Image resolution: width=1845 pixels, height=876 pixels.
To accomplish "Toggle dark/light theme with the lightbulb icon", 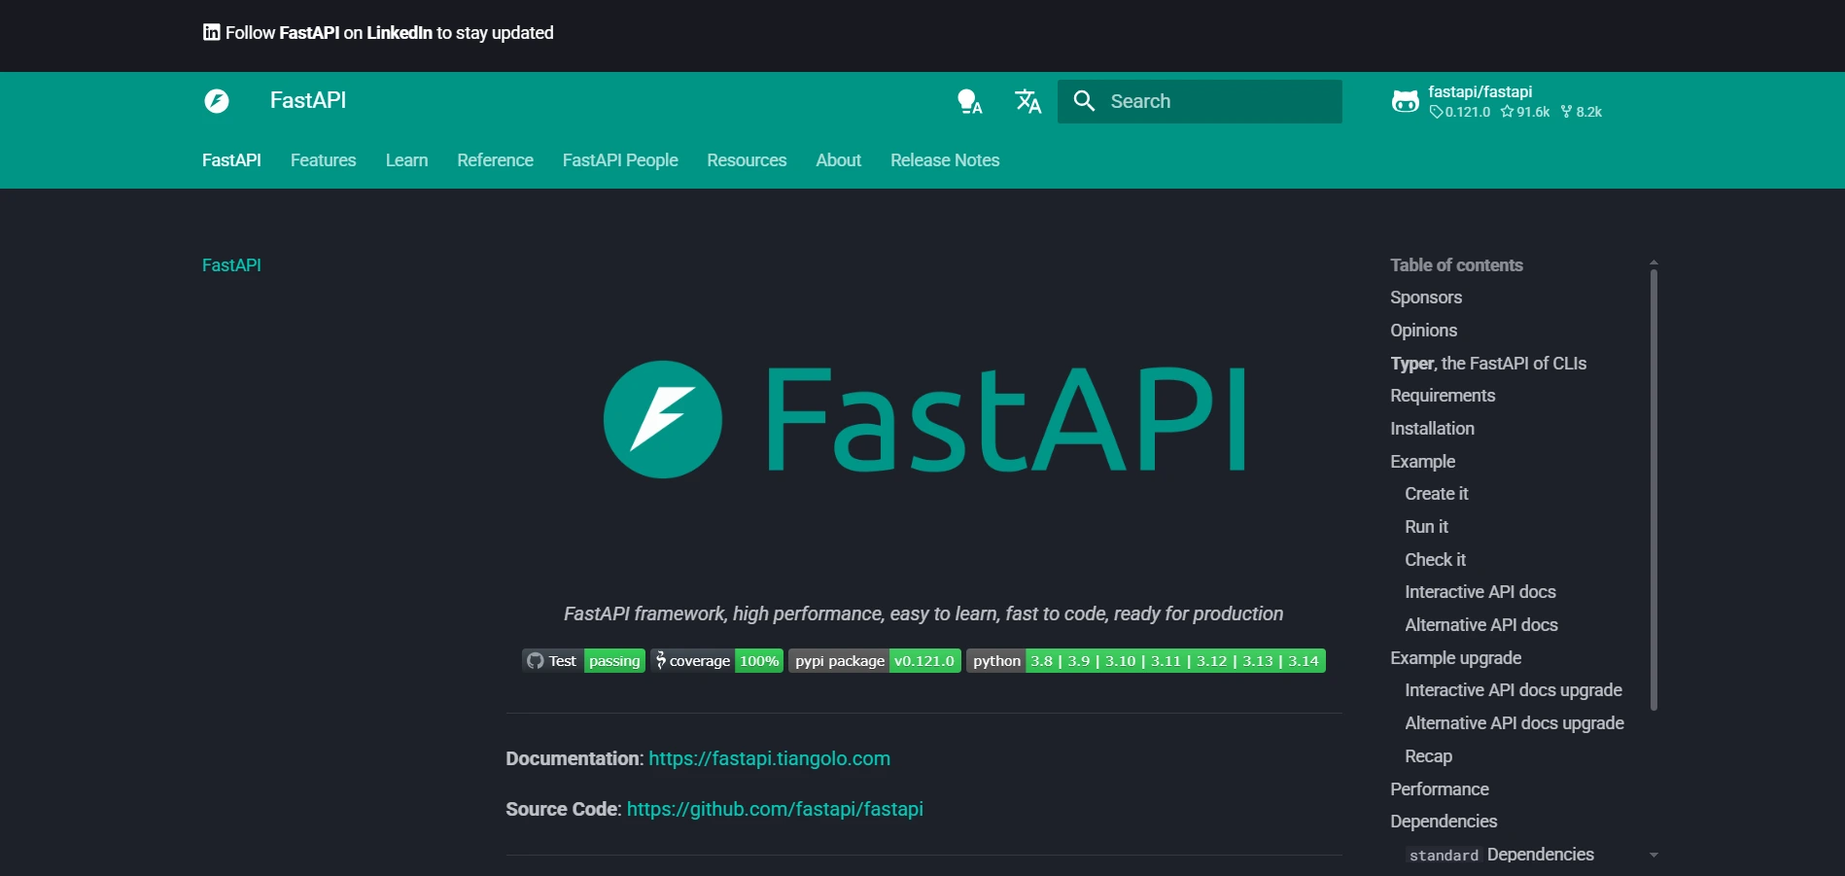I will pyautogui.click(x=968, y=101).
